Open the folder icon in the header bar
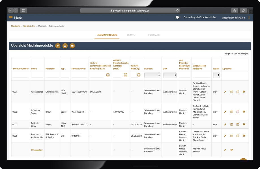This screenshot has height=169, width=260. [72, 46]
